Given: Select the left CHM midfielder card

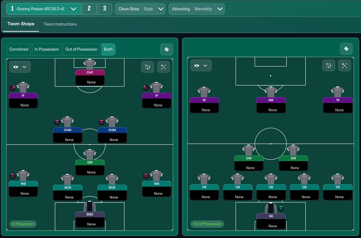Looking at the screenshot, I should (67, 135).
